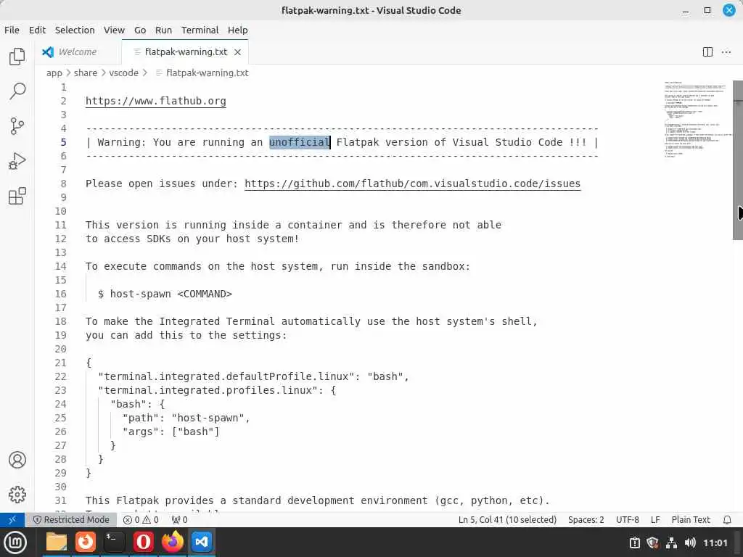The image size is (743, 557).
Task: Change language mode Plain Text
Action: [691, 519]
